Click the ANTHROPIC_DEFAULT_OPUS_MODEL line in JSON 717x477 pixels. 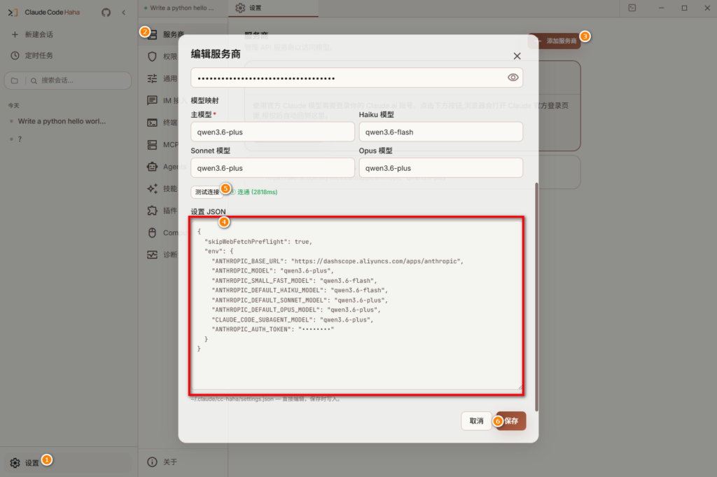coord(296,310)
